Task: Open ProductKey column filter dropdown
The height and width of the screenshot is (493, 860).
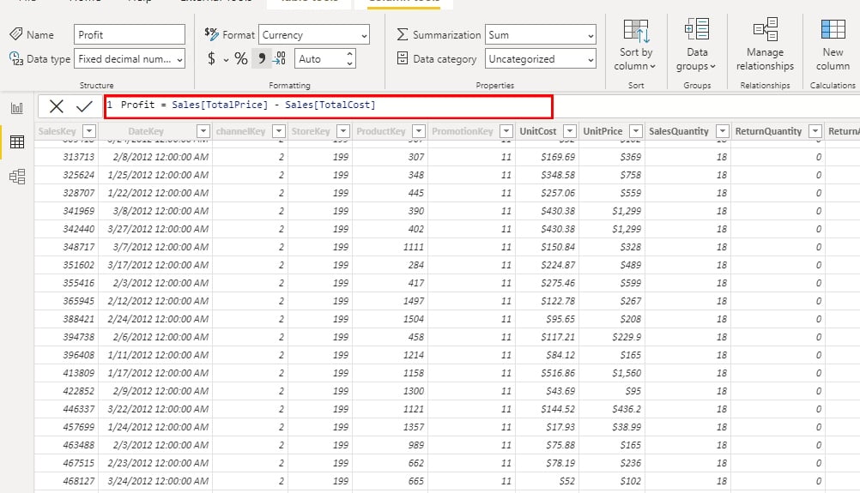Action: click(419, 131)
